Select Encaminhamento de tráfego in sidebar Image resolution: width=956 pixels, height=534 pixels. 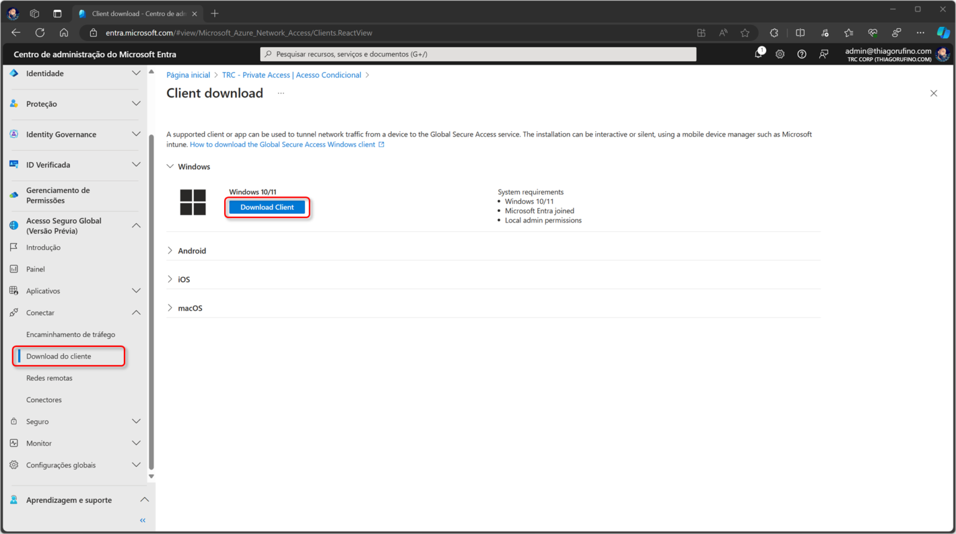pos(70,334)
